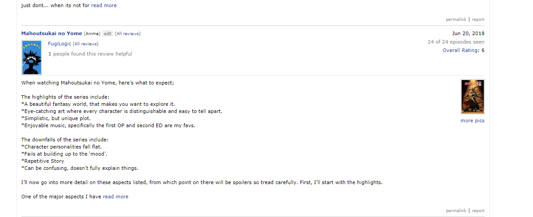Click the overall rating score 6

[483, 50]
